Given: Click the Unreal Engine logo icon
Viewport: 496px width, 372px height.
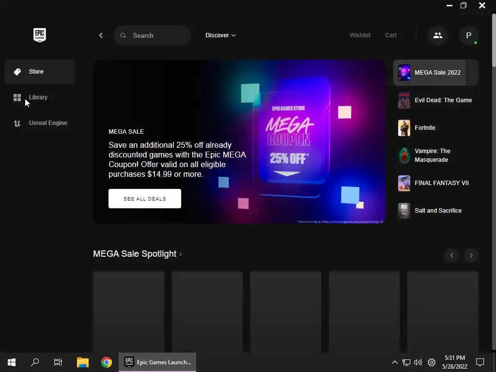Looking at the screenshot, I should pos(17,123).
